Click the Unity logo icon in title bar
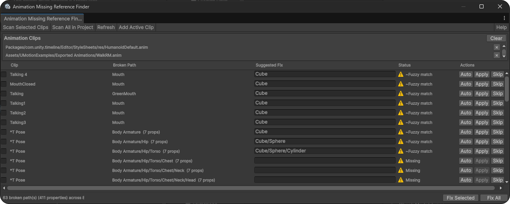The width and height of the screenshot is (510, 204). point(8,7)
